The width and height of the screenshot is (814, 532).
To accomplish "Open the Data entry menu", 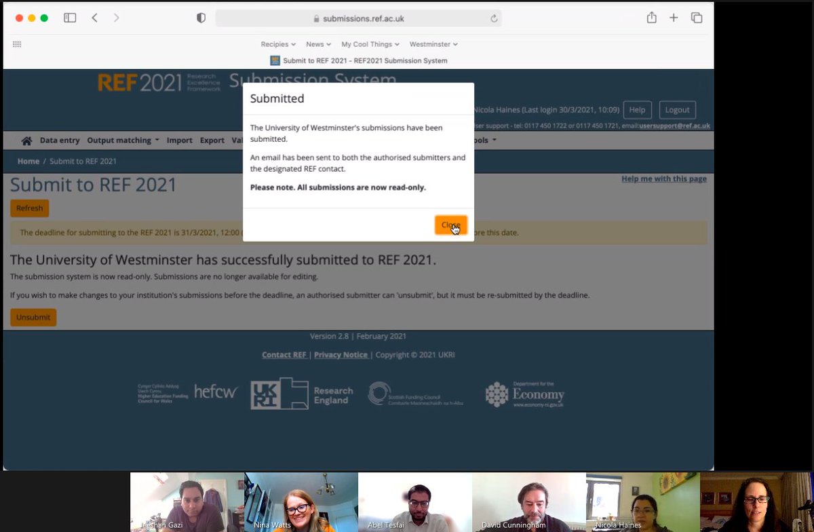I will pos(60,140).
